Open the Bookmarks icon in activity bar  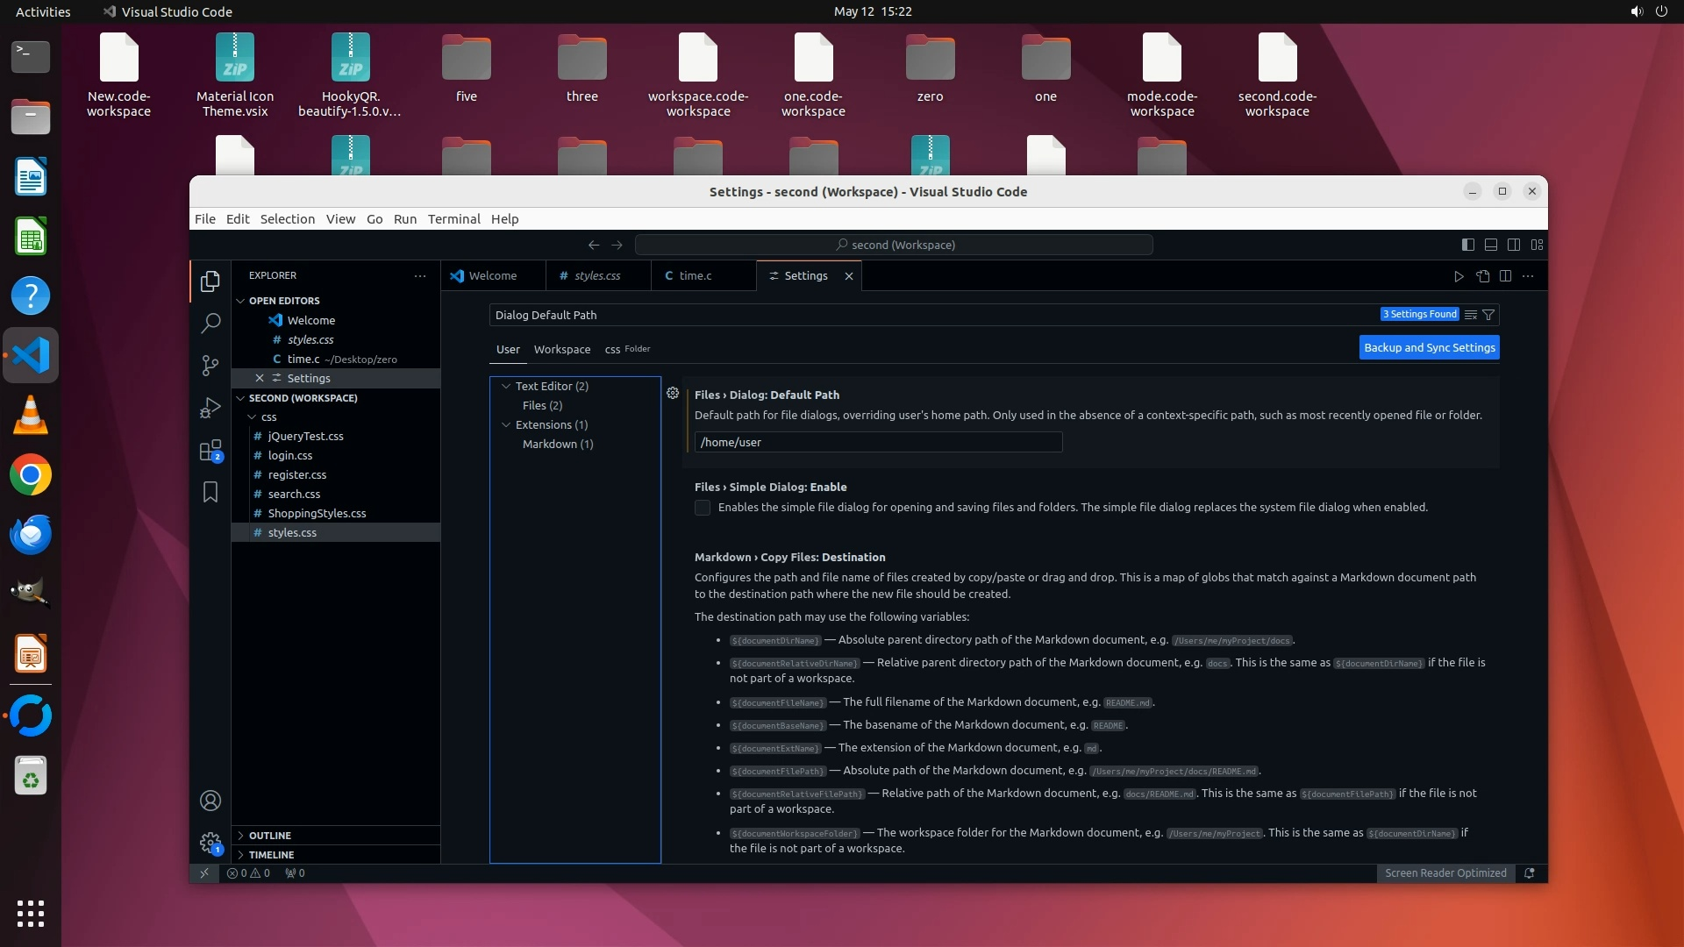210,492
